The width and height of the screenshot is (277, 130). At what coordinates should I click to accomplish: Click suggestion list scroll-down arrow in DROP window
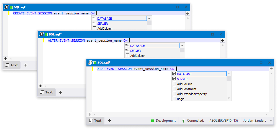[x=229, y=98]
